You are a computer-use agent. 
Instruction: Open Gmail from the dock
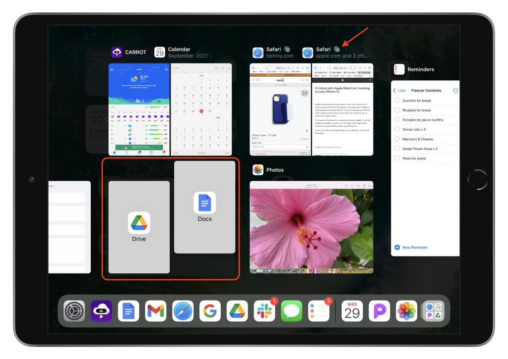(x=155, y=311)
